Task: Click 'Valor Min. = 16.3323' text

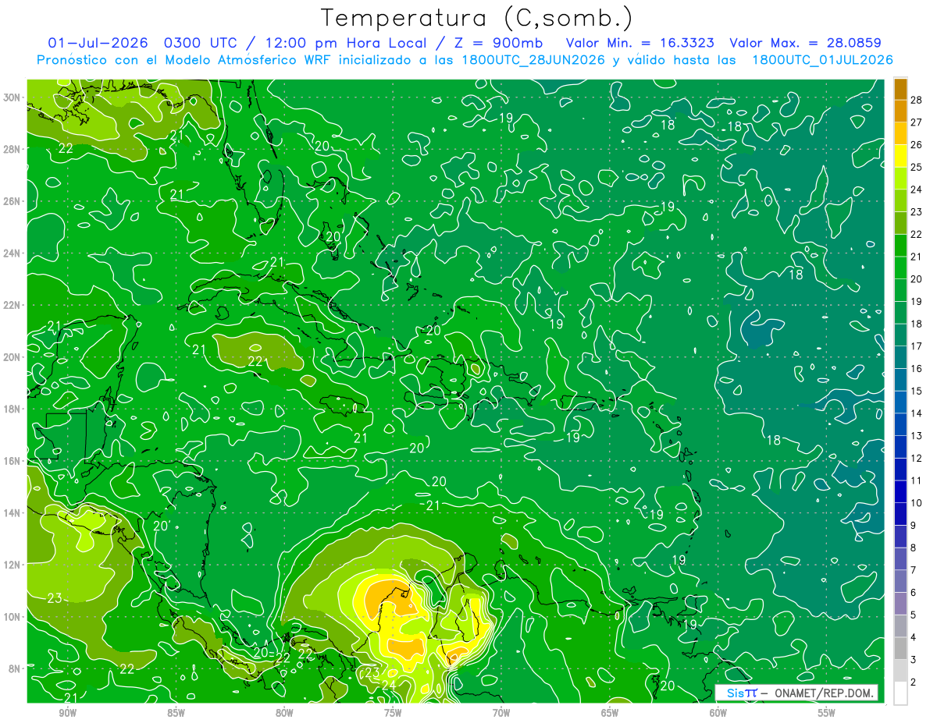Action: [x=639, y=43]
